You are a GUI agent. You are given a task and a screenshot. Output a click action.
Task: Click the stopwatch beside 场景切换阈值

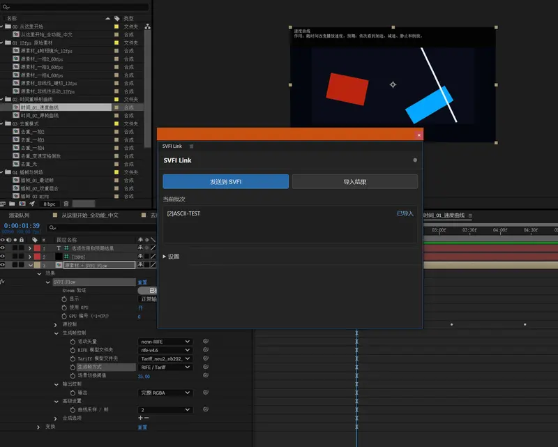point(73,375)
